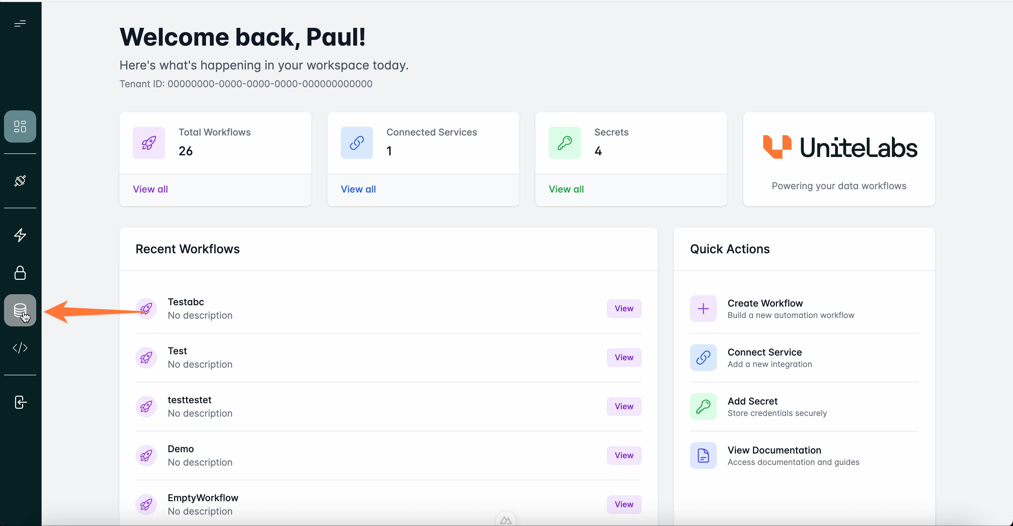Image resolution: width=1013 pixels, height=526 pixels.
Task: Open the padlock secrets icon in sidebar
Action: coord(20,273)
